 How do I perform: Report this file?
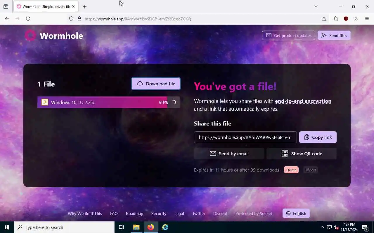point(311,170)
